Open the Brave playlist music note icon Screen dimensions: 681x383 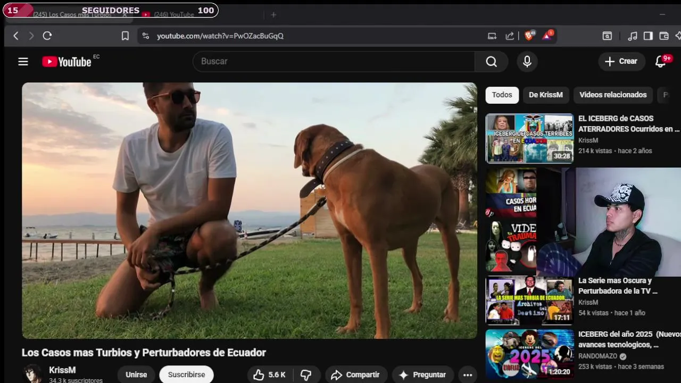coord(633,36)
